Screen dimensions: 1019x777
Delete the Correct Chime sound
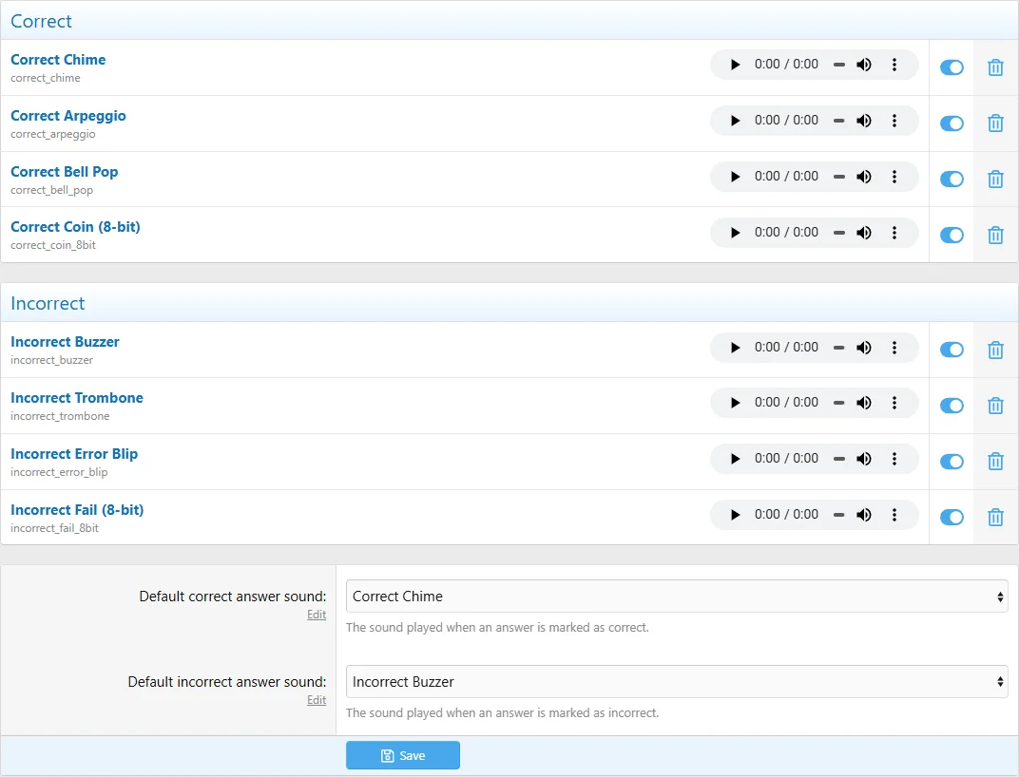(995, 67)
